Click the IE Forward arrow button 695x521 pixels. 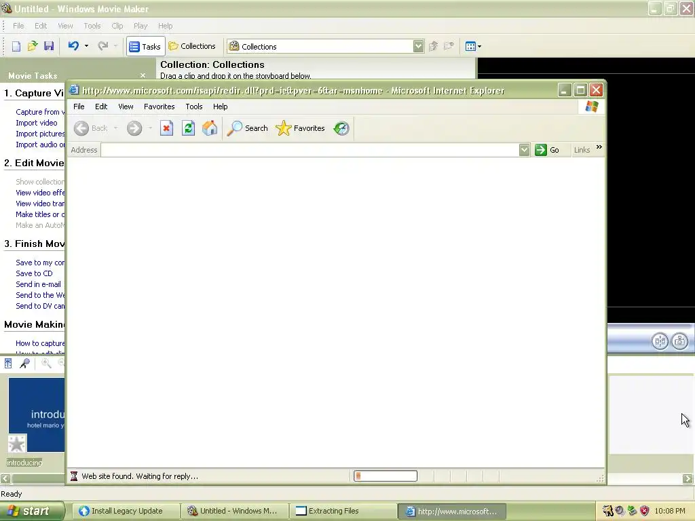[x=134, y=128]
